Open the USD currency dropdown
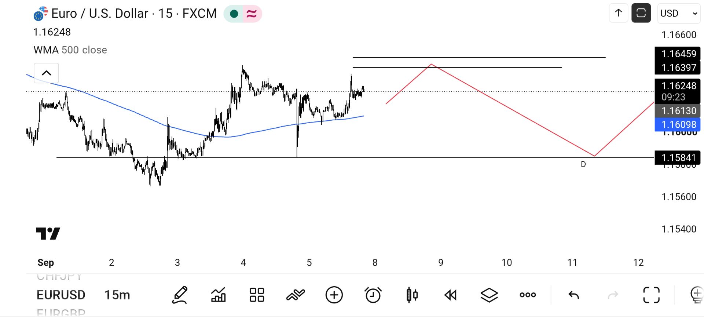Viewport: 704px width, 317px height. (679, 13)
